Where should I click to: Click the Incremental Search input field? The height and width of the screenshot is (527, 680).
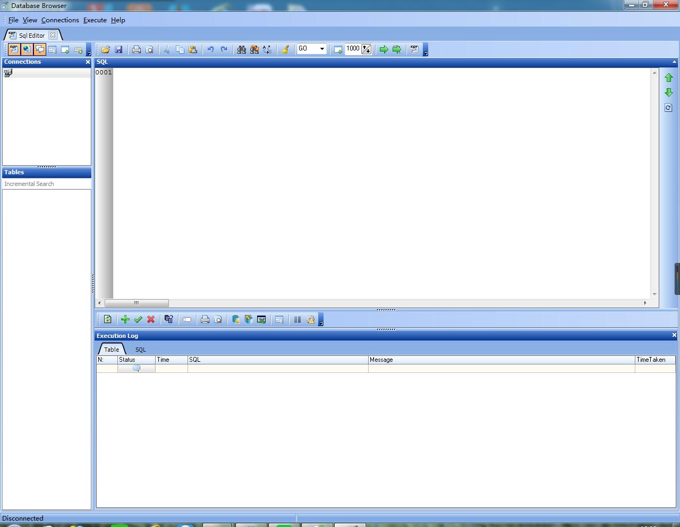47,184
